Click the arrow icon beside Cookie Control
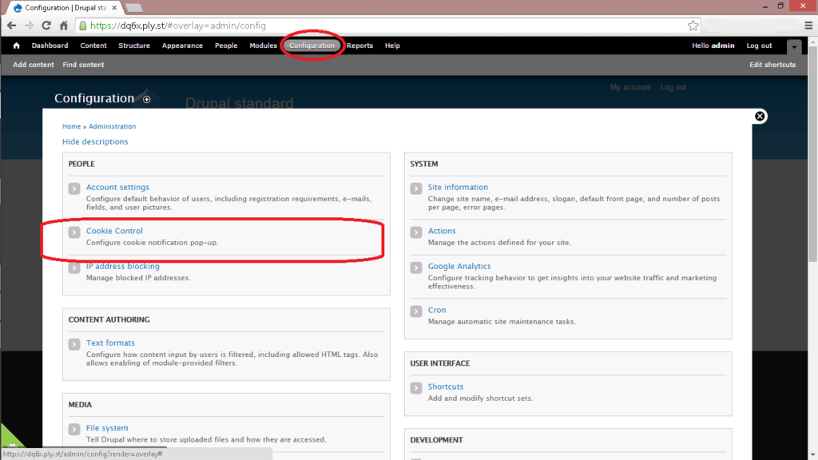Image resolution: width=818 pixels, height=460 pixels. pos(74,232)
